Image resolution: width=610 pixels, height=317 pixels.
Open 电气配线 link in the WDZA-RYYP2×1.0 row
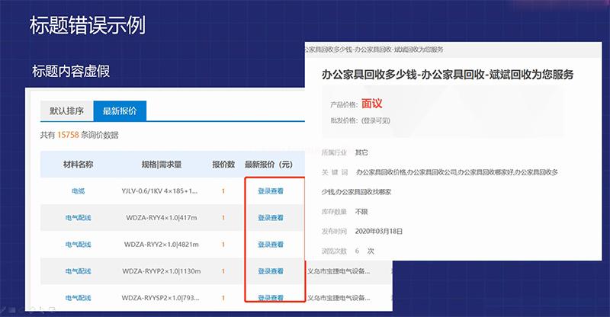79,271
